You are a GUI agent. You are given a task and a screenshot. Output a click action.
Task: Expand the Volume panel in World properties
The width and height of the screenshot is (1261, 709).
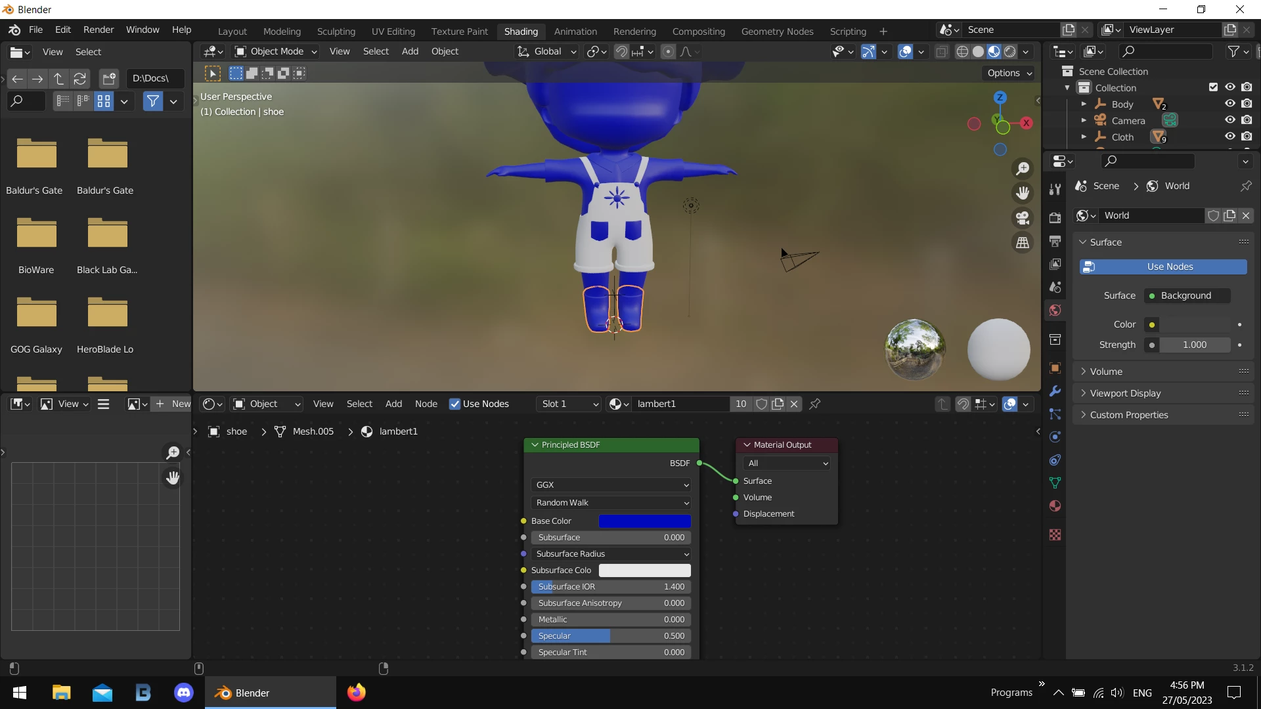(x=1106, y=372)
